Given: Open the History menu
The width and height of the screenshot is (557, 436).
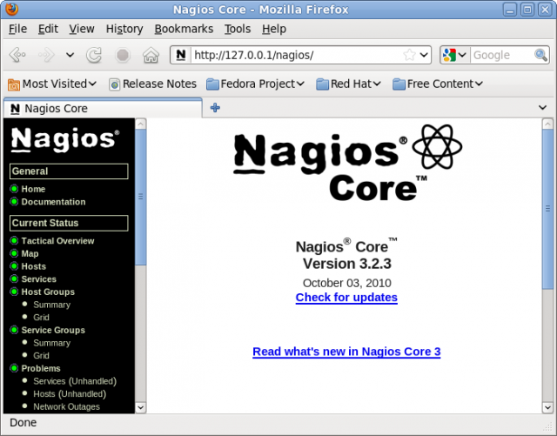Looking at the screenshot, I should [124, 29].
